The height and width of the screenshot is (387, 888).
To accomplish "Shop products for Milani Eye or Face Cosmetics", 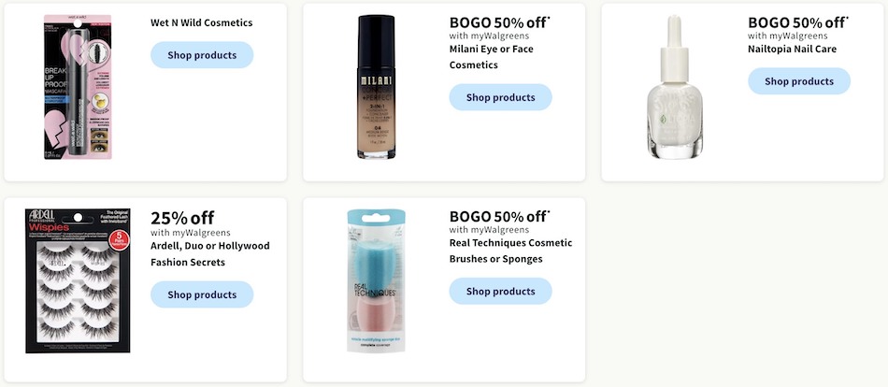I will pos(500,97).
